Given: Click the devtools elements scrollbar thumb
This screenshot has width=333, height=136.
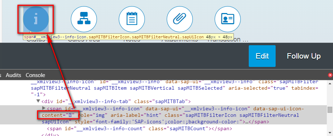Looking at the screenshot, I should (x=330, y=110).
